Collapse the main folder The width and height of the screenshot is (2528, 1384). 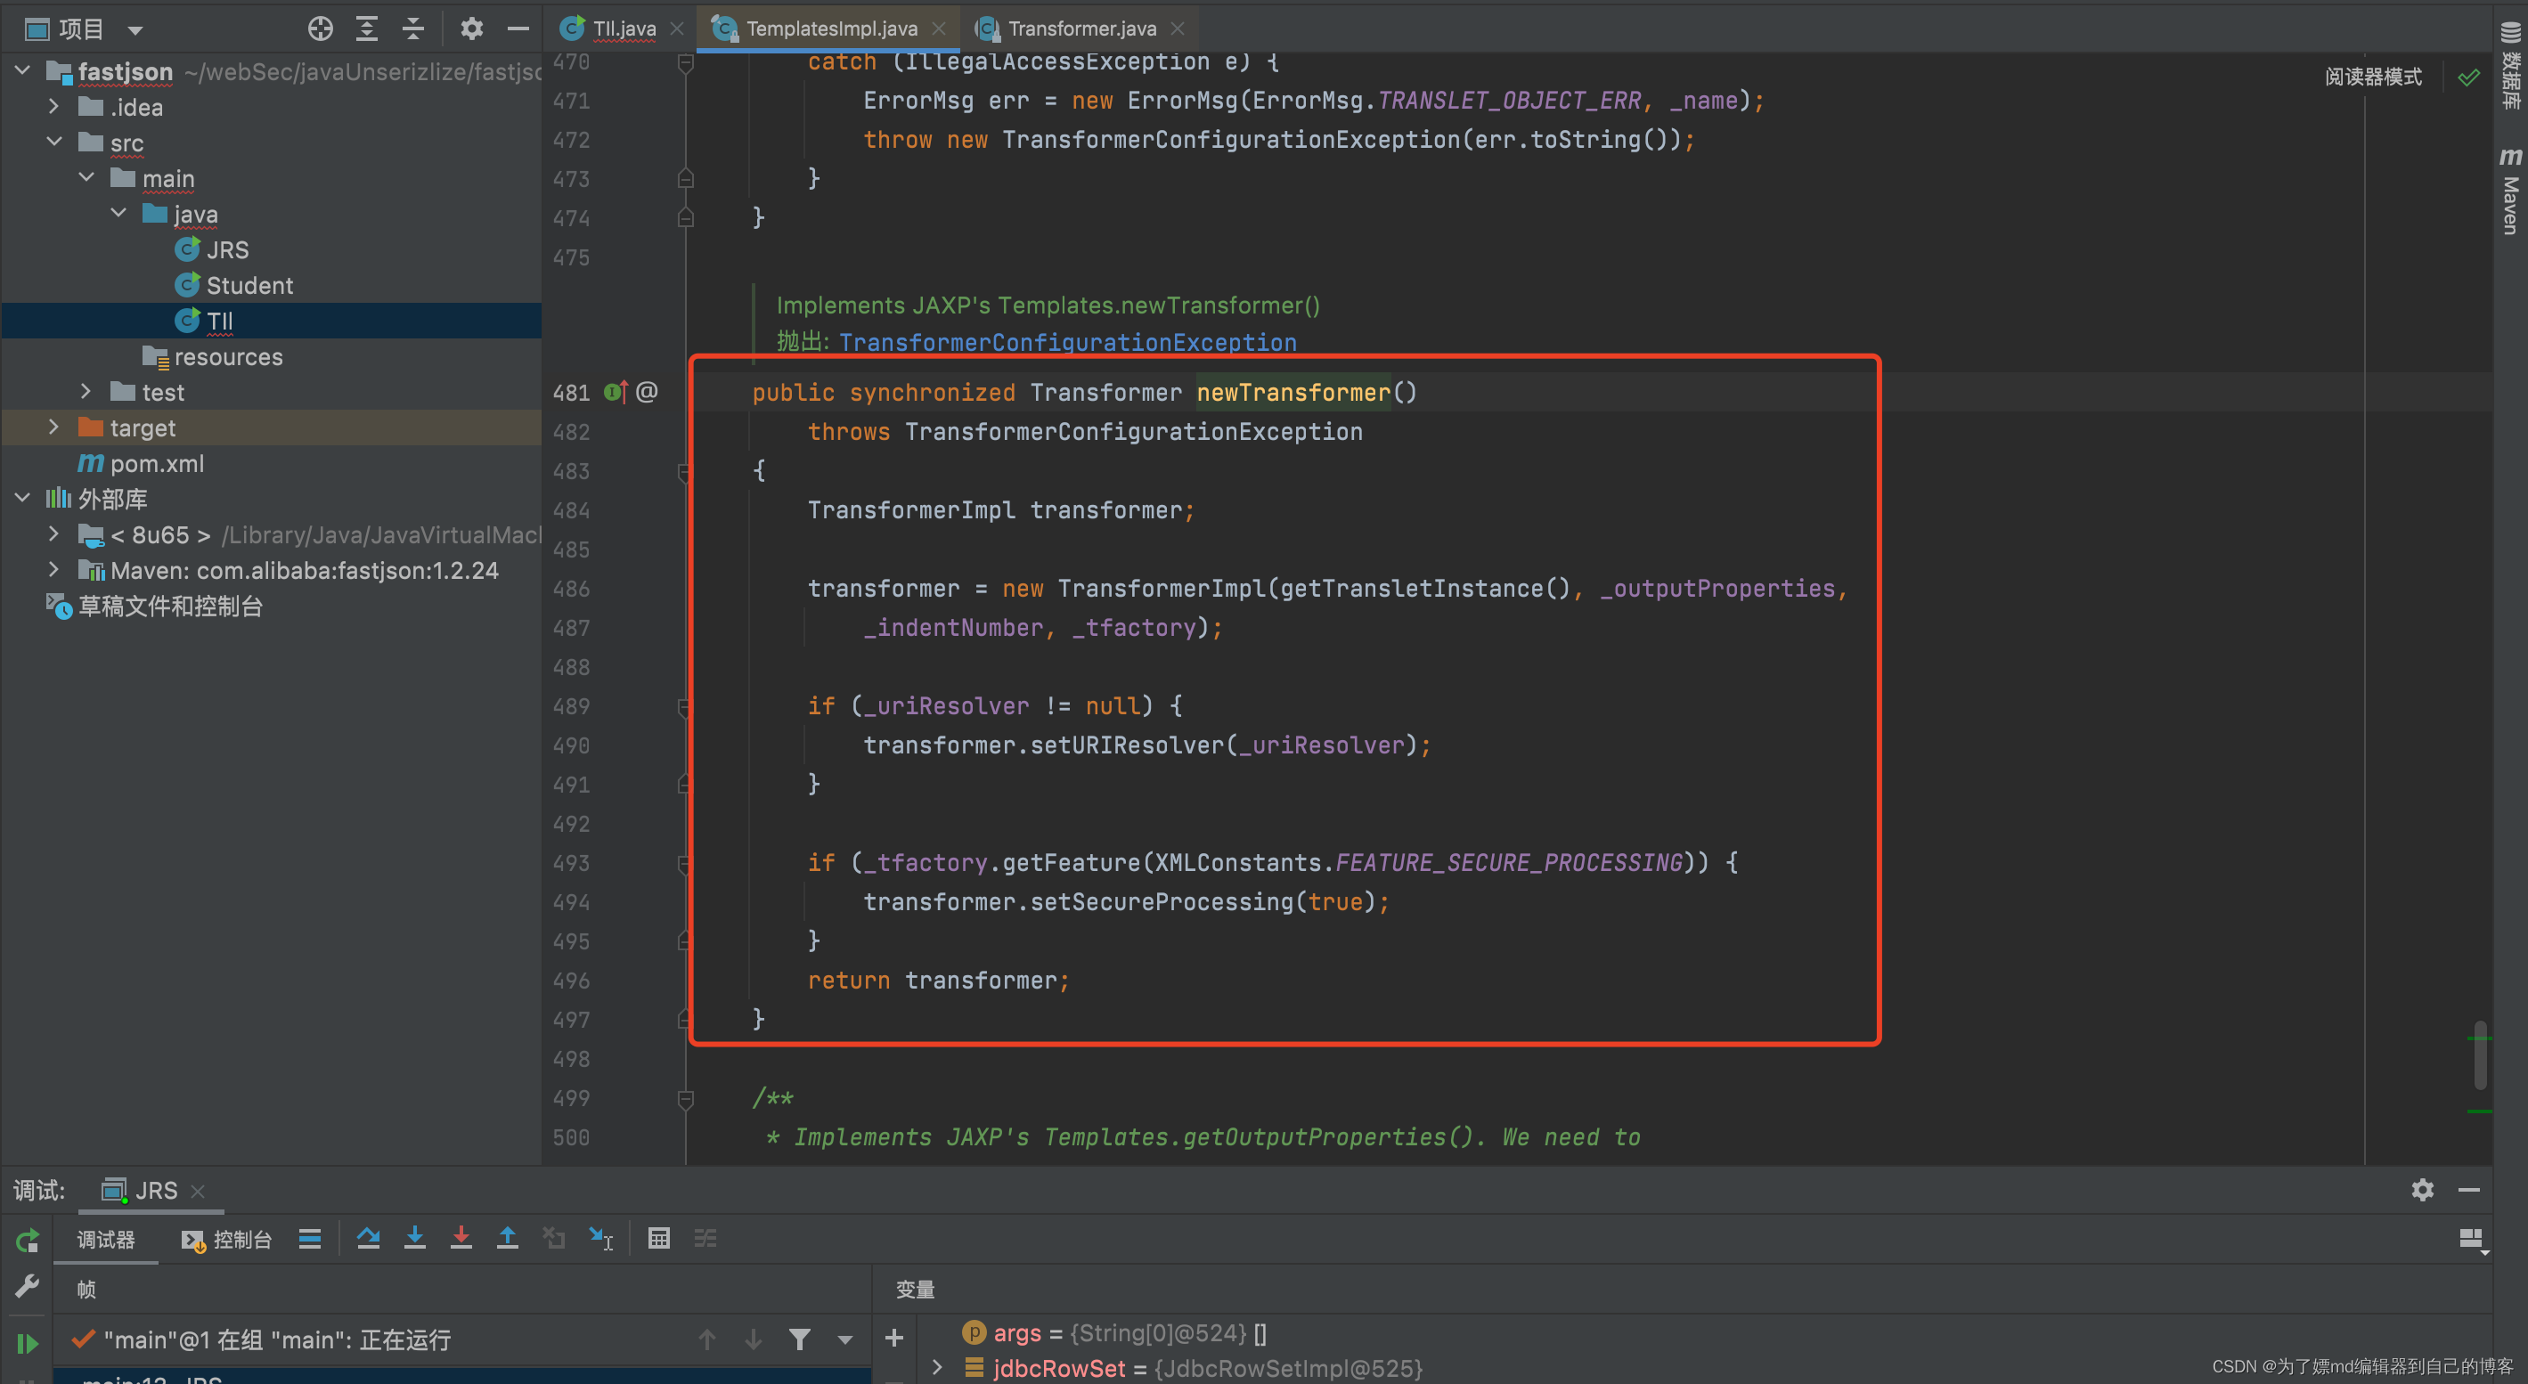(x=86, y=177)
